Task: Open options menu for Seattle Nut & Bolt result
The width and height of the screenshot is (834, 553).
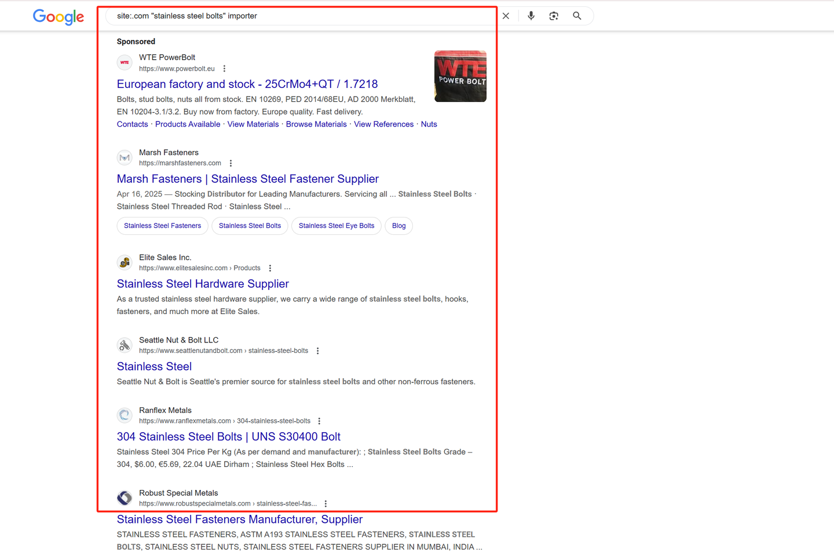Action: pos(318,351)
